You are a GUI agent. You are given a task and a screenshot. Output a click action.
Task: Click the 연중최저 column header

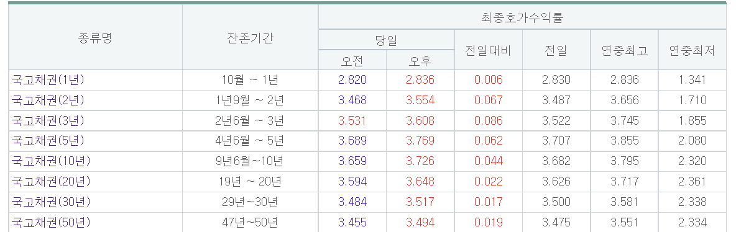692,50
